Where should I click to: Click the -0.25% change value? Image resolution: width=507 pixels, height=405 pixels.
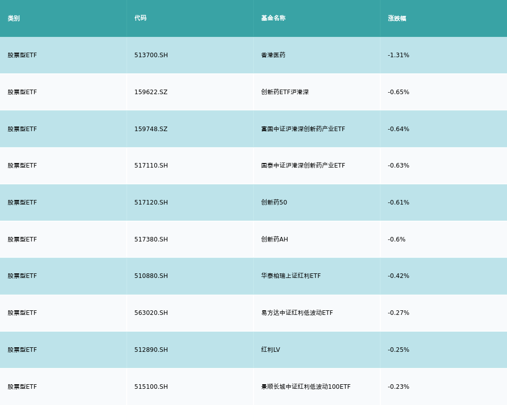[399, 350]
